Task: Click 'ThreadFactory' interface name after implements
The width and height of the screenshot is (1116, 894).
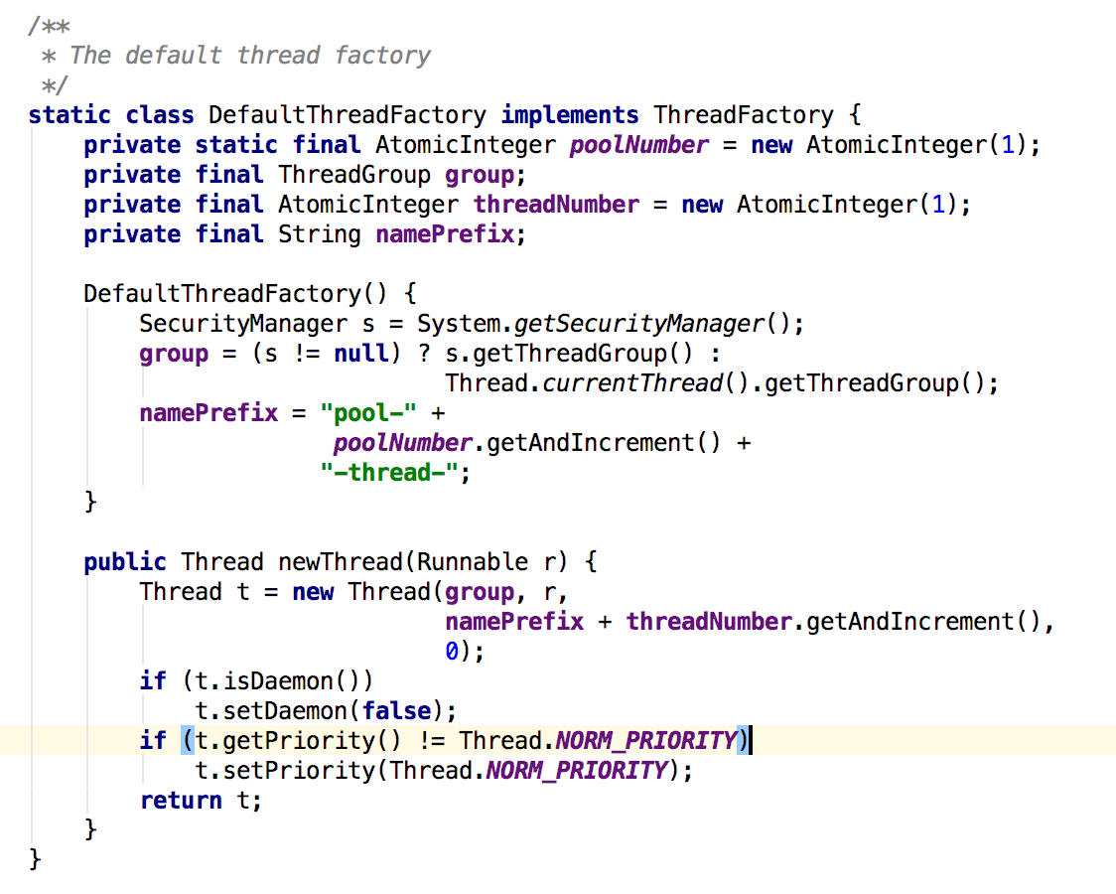Action: (x=743, y=115)
